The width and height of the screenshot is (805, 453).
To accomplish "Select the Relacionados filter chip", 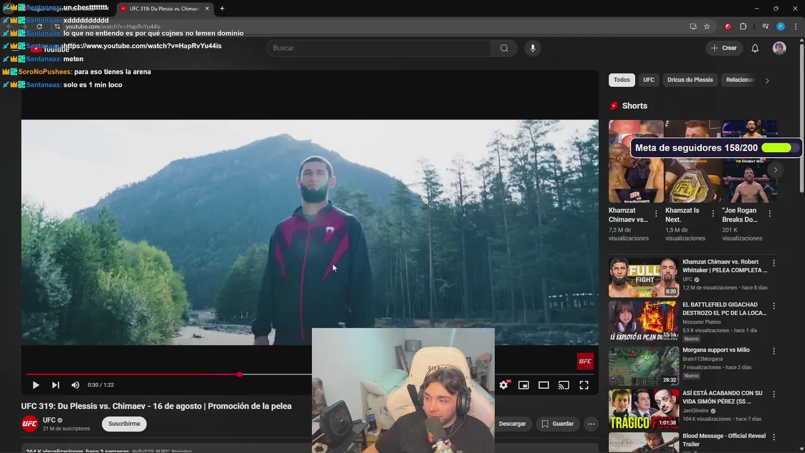I will (740, 80).
